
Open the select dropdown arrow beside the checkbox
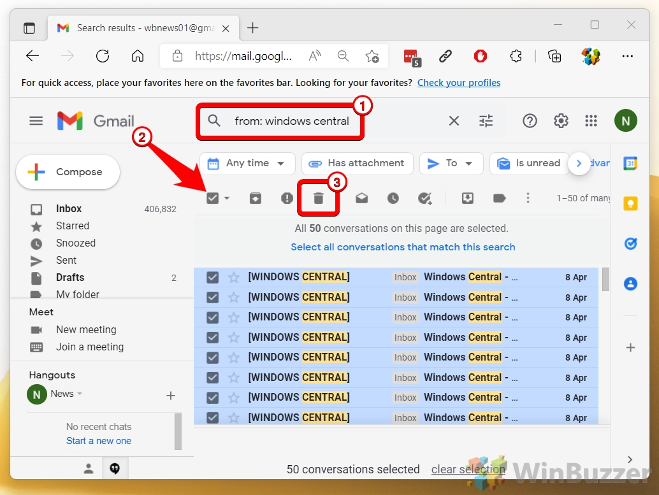click(227, 198)
